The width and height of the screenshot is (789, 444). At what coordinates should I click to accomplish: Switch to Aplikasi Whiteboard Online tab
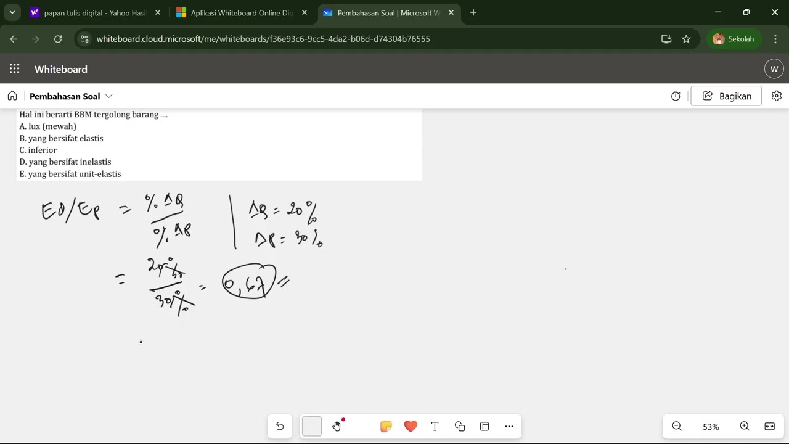point(242,12)
